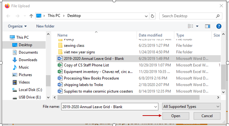Click the Cancel button
This screenshot has height=126, width=229.
[x=207, y=116]
